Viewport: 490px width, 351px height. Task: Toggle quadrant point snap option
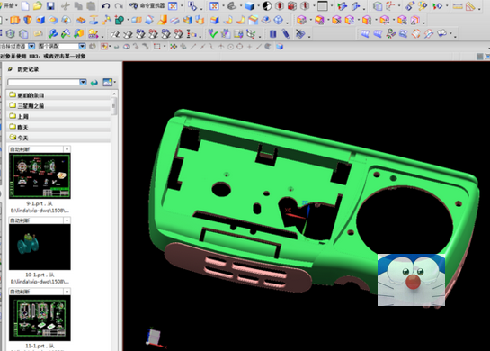point(240,47)
